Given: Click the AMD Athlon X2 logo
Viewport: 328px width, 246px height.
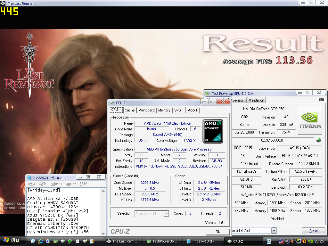Looking at the screenshot, I should point(213,131).
